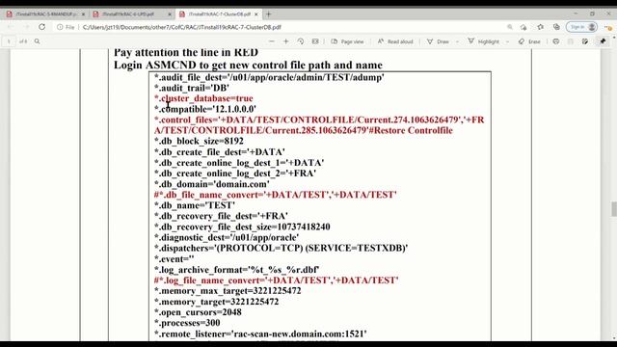Click the Save as icon
617x347 pixels.
pos(585,41)
